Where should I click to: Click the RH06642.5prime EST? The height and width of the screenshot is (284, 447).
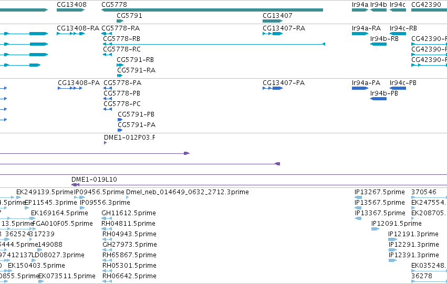[x=107, y=282]
